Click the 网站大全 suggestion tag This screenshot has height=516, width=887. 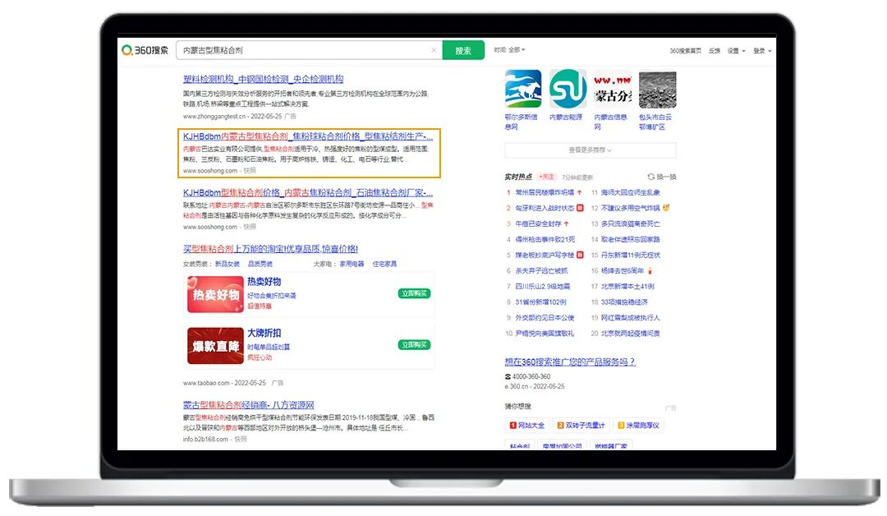point(527,426)
